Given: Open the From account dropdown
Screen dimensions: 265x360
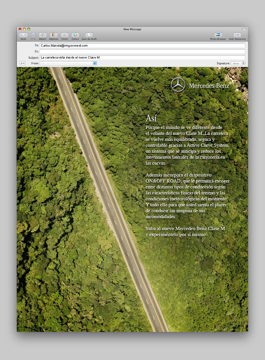Looking at the screenshot, I should 68,63.
